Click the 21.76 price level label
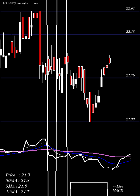 pos(130,75)
